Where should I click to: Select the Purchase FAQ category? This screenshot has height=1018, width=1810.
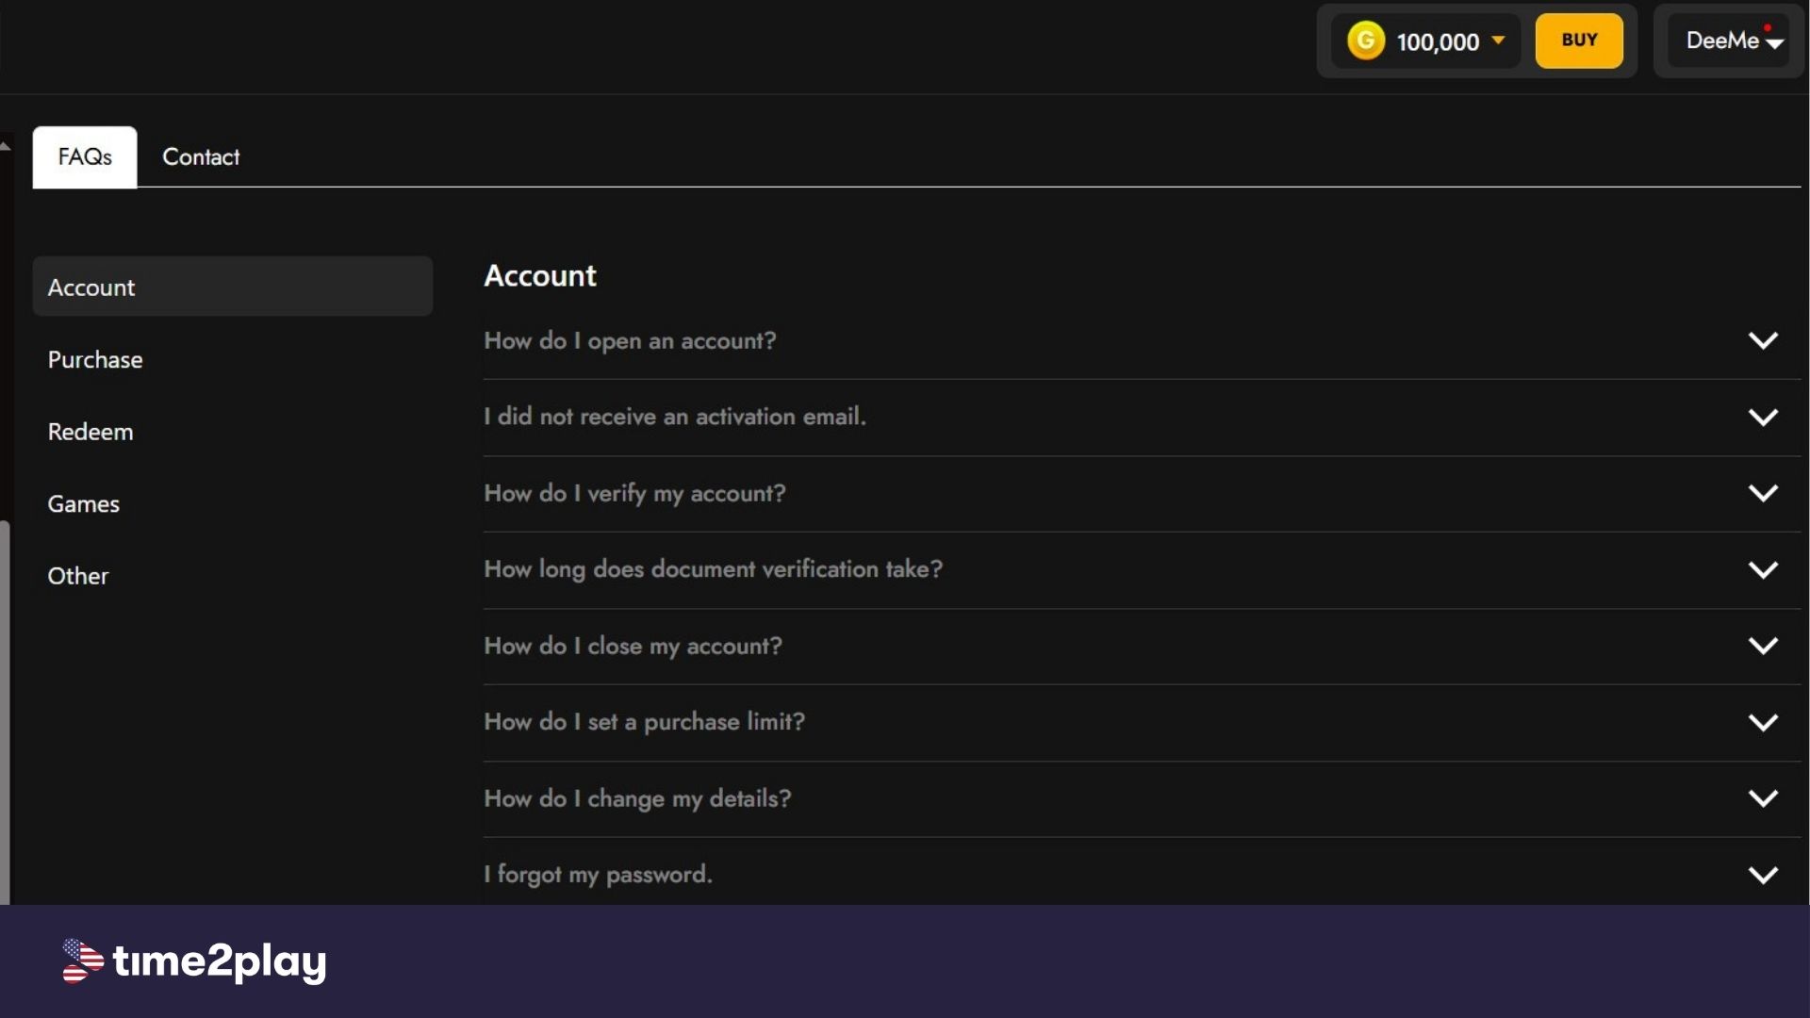95,359
